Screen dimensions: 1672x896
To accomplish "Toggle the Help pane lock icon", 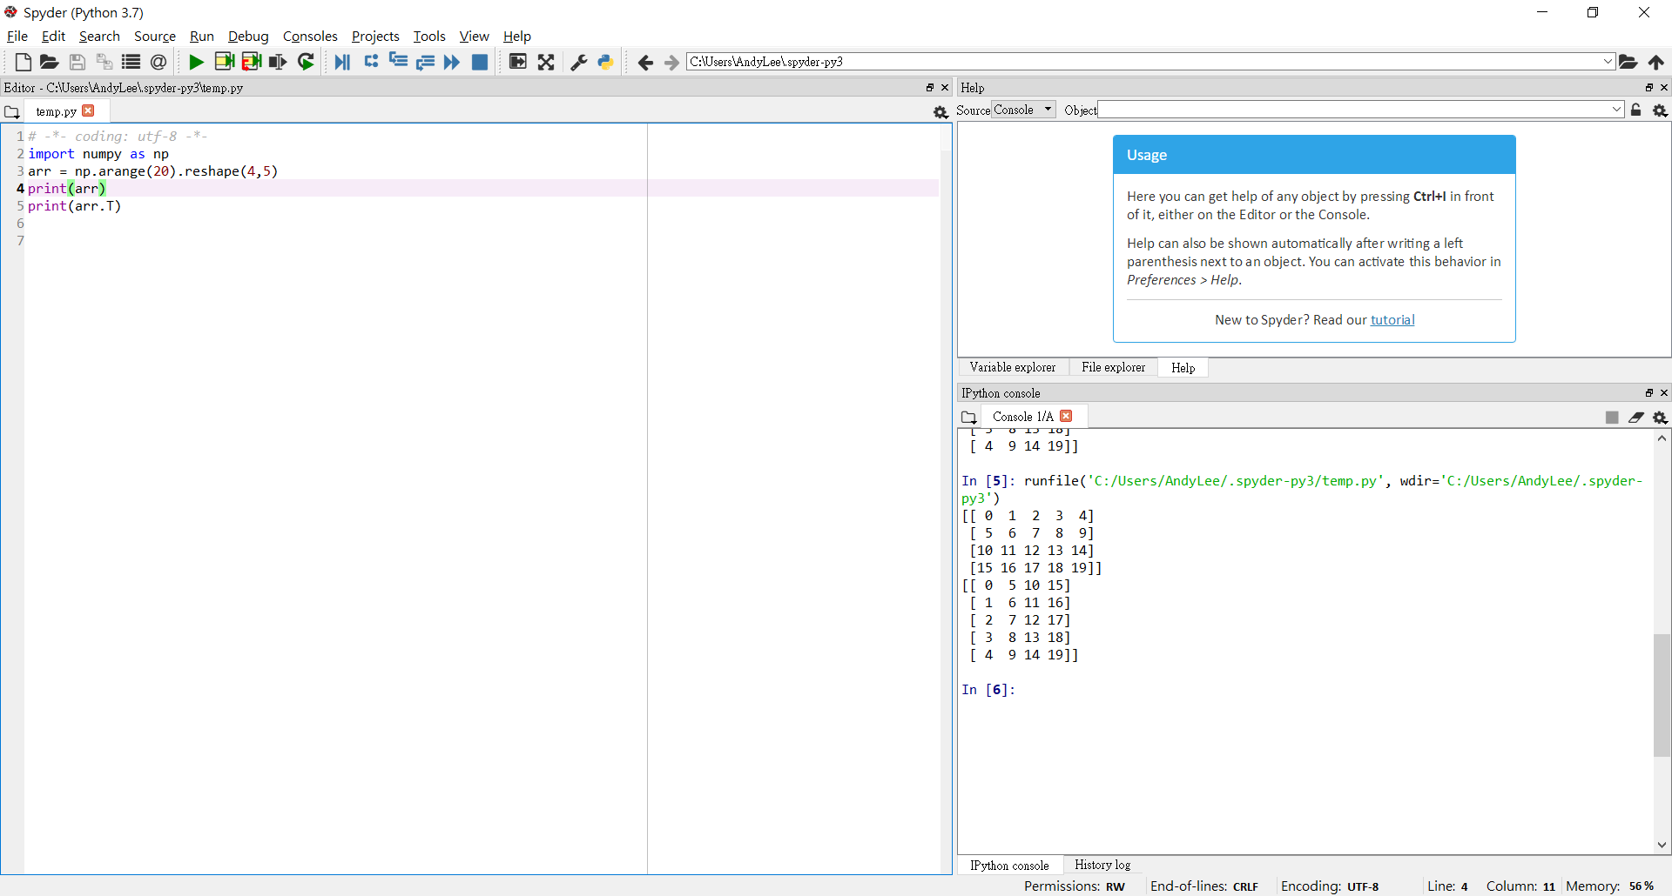I will coord(1636,110).
